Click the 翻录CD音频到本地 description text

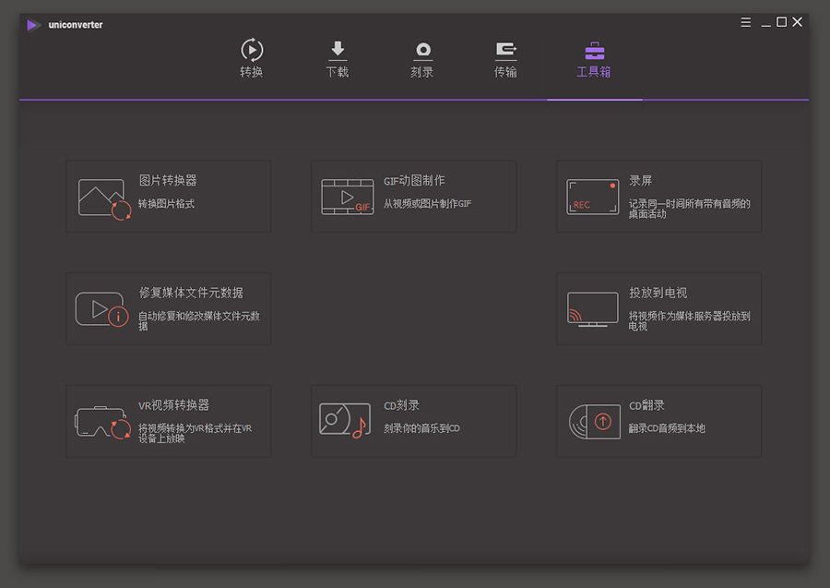667,428
